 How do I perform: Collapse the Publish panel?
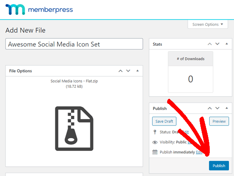(x=227, y=108)
